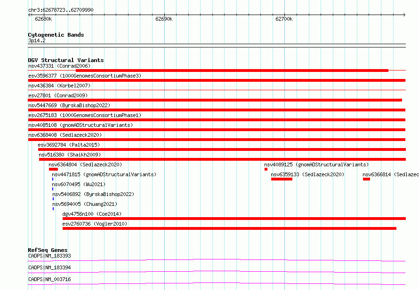Select esv2675183 (1000GenomesConsortiumPhase1) label

tap(85, 115)
